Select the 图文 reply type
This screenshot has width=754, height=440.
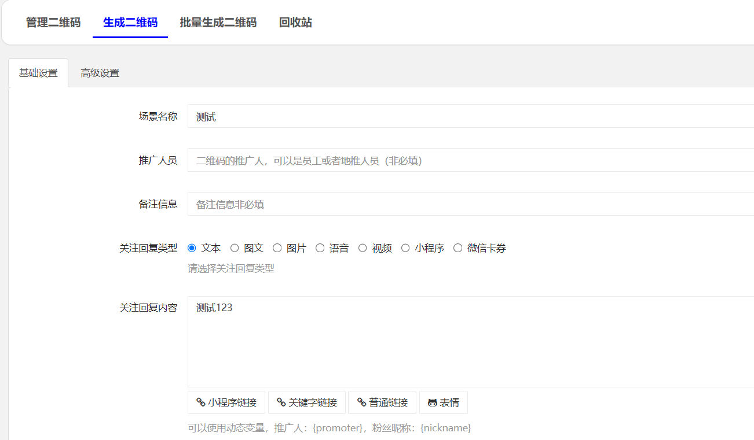pyautogui.click(x=235, y=247)
